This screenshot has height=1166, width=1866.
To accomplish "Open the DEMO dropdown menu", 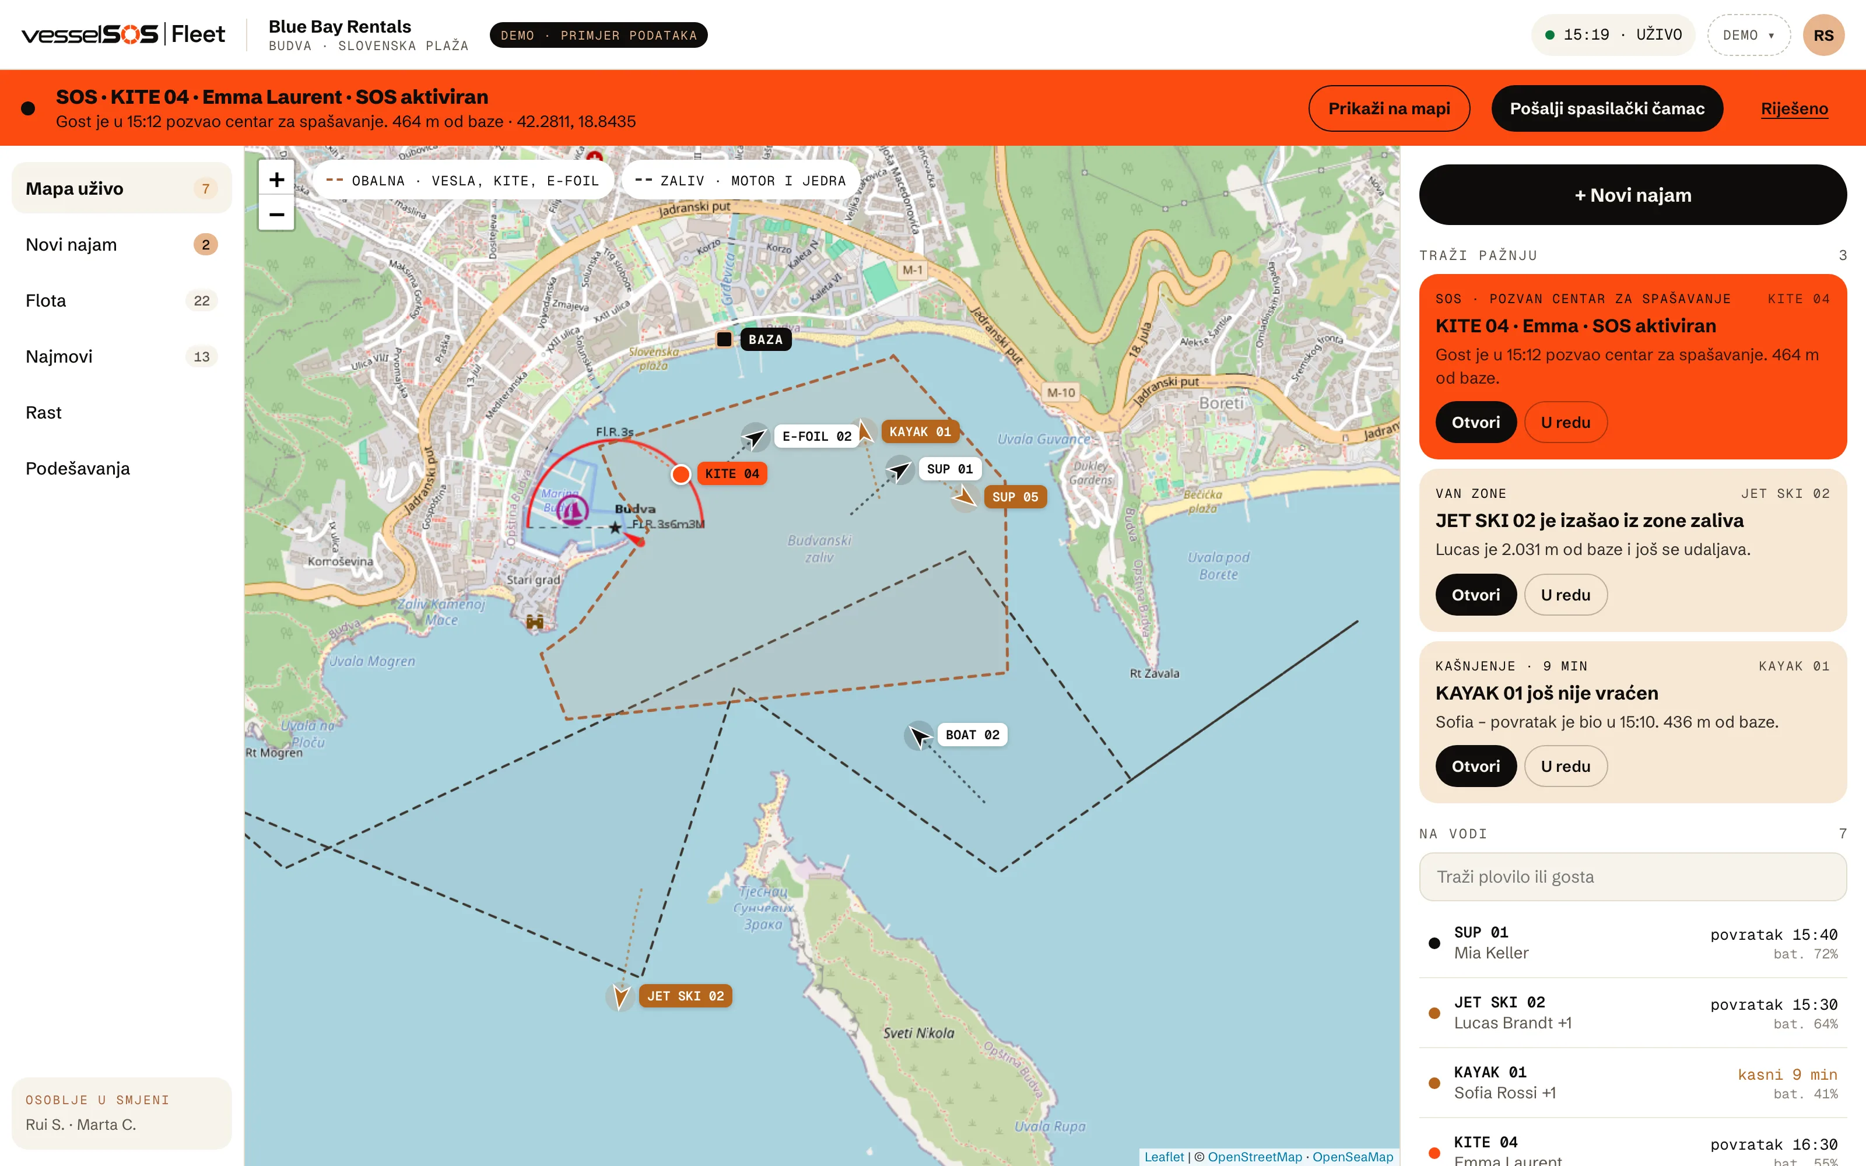I will pyautogui.click(x=1748, y=35).
